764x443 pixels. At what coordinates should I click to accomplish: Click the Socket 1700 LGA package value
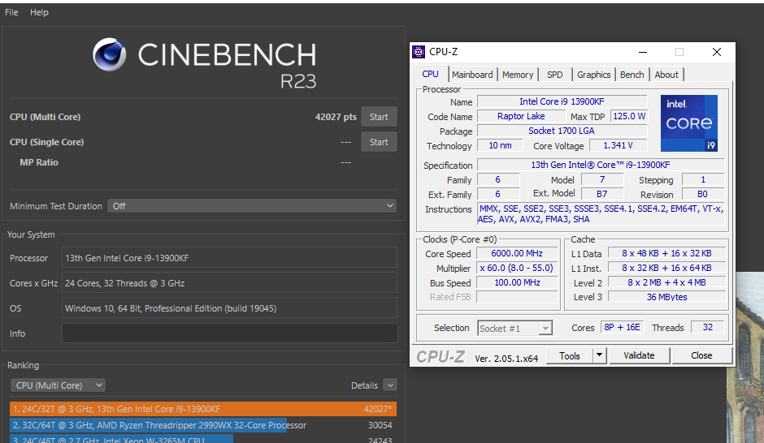[x=562, y=131]
